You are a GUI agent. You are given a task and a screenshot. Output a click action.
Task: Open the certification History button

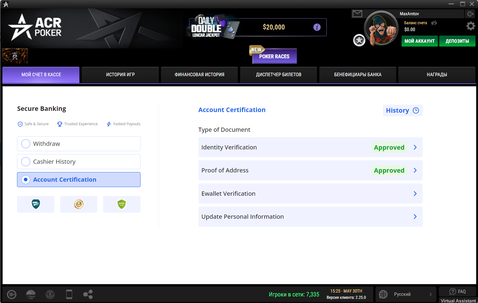[403, 110]
